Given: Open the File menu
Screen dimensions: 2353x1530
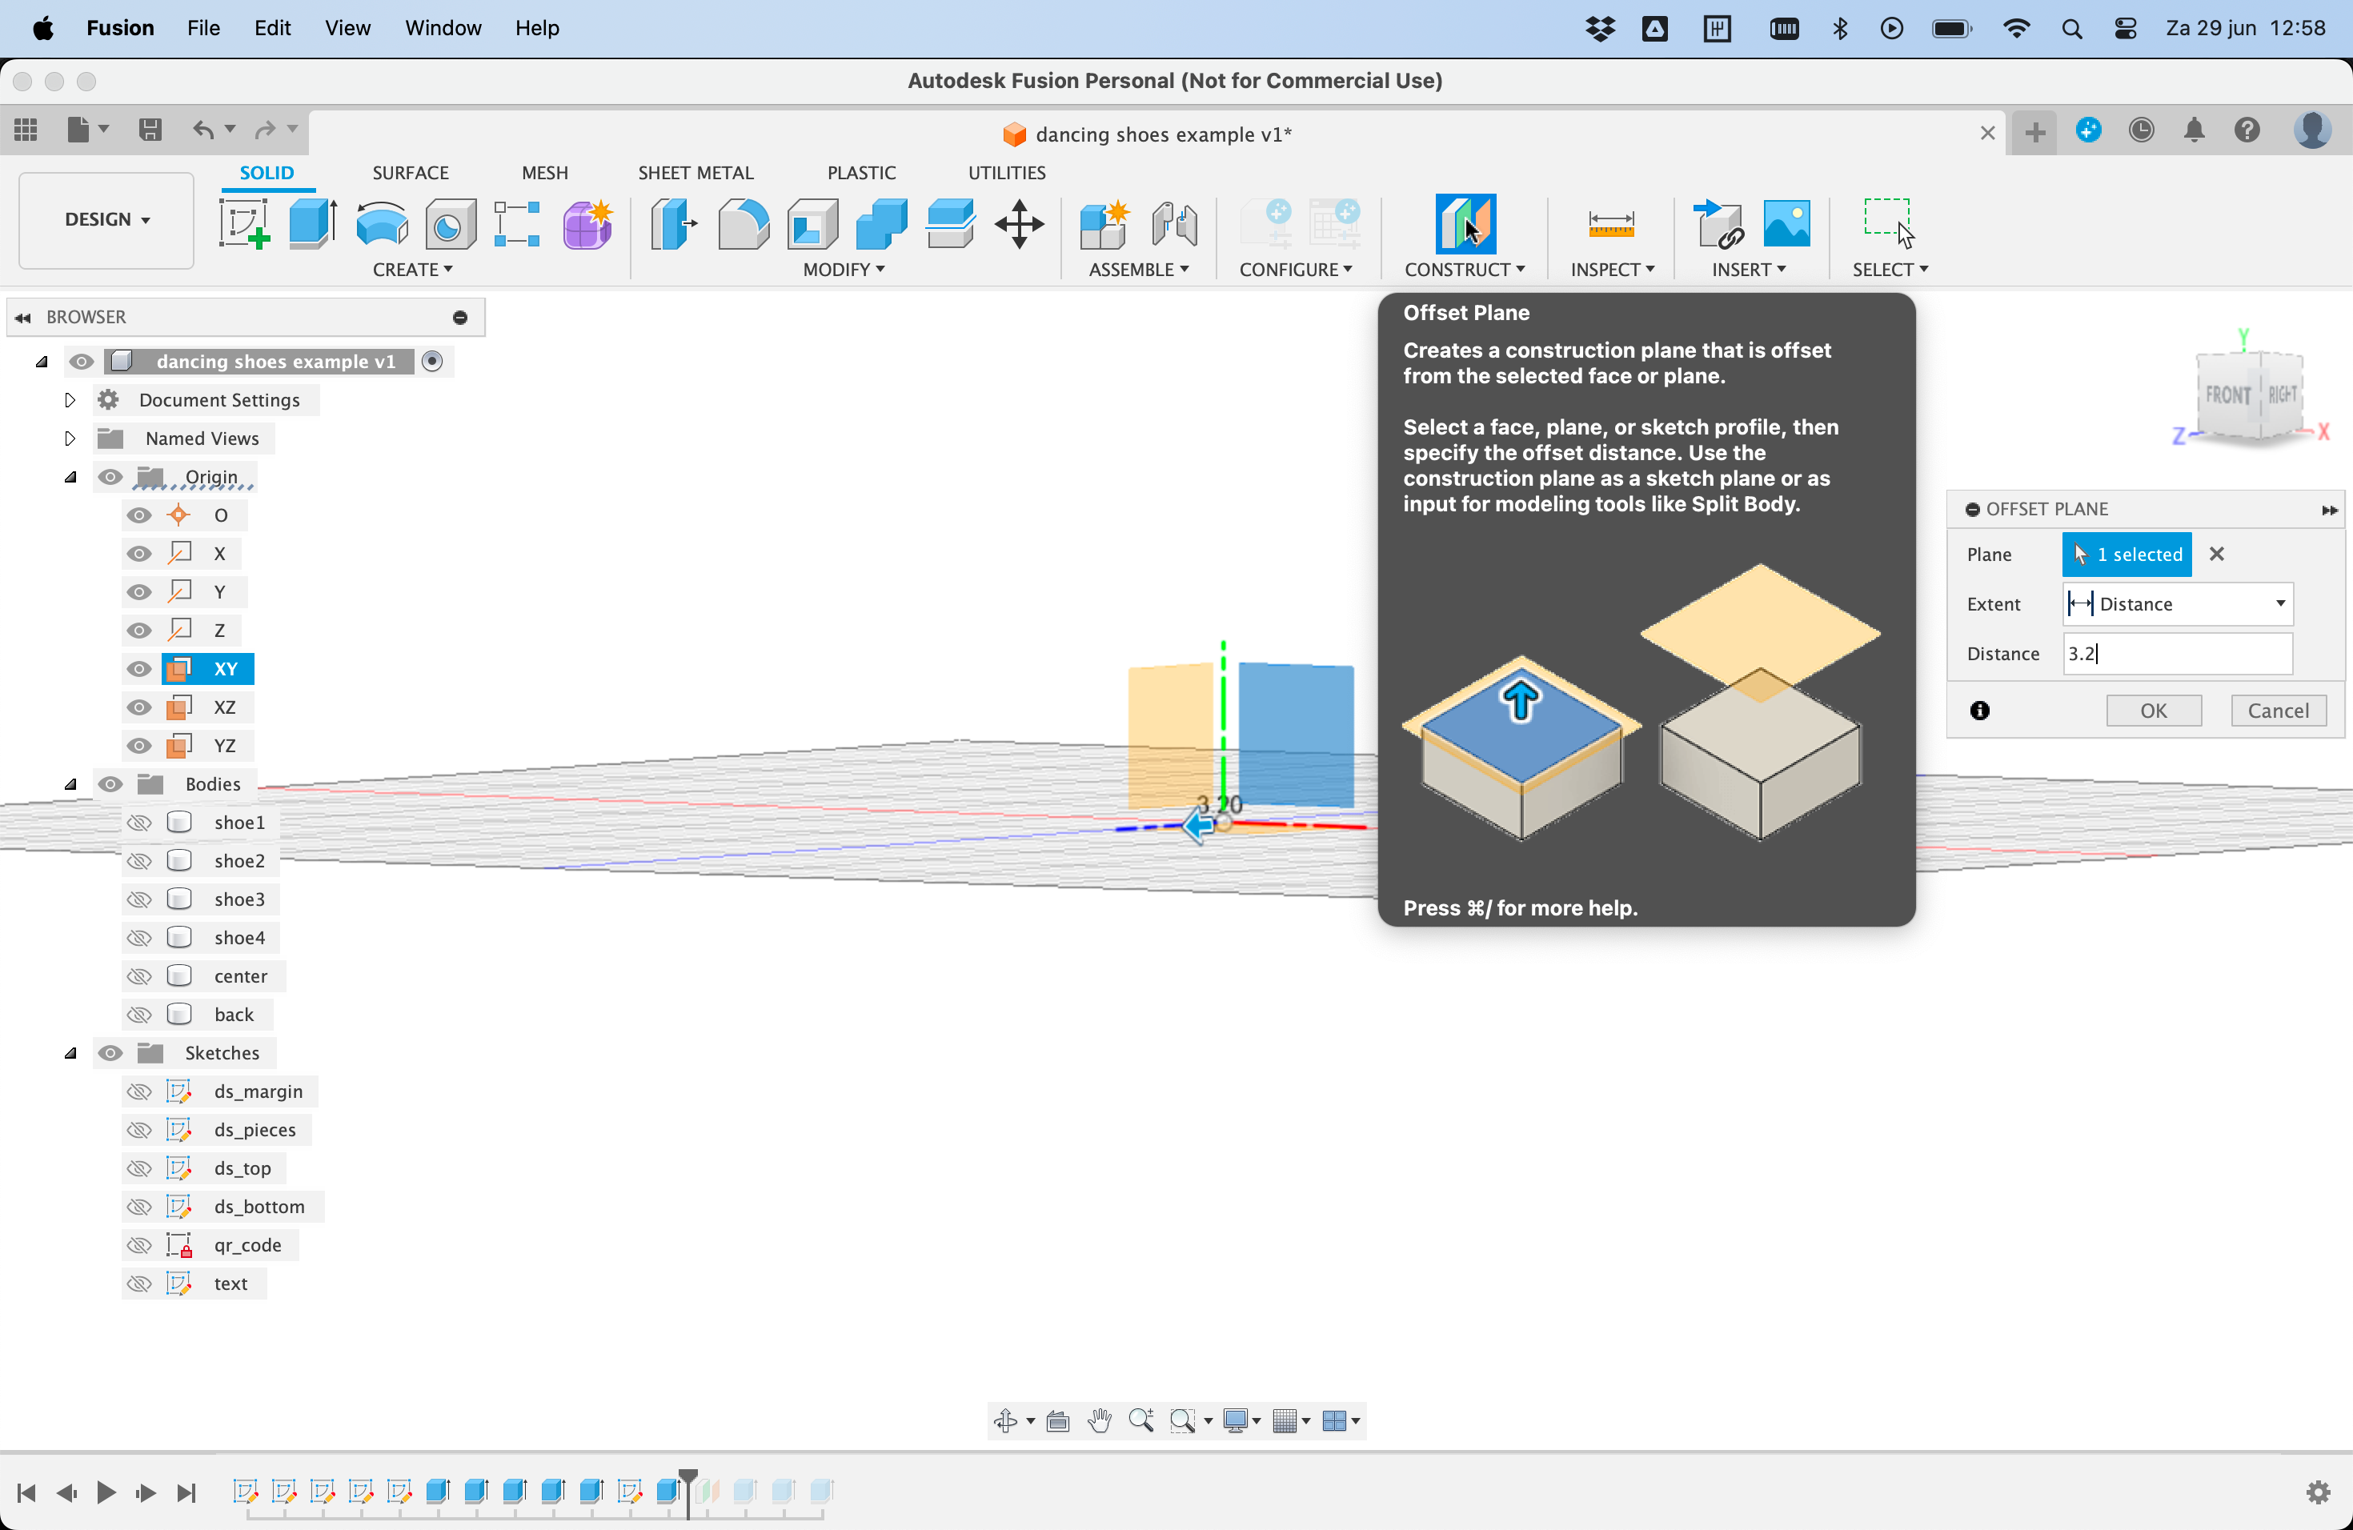Looking at the screenshot, I should (202, 28).
